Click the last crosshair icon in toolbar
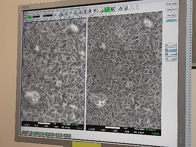196x147 pixels. coord(137,8)
